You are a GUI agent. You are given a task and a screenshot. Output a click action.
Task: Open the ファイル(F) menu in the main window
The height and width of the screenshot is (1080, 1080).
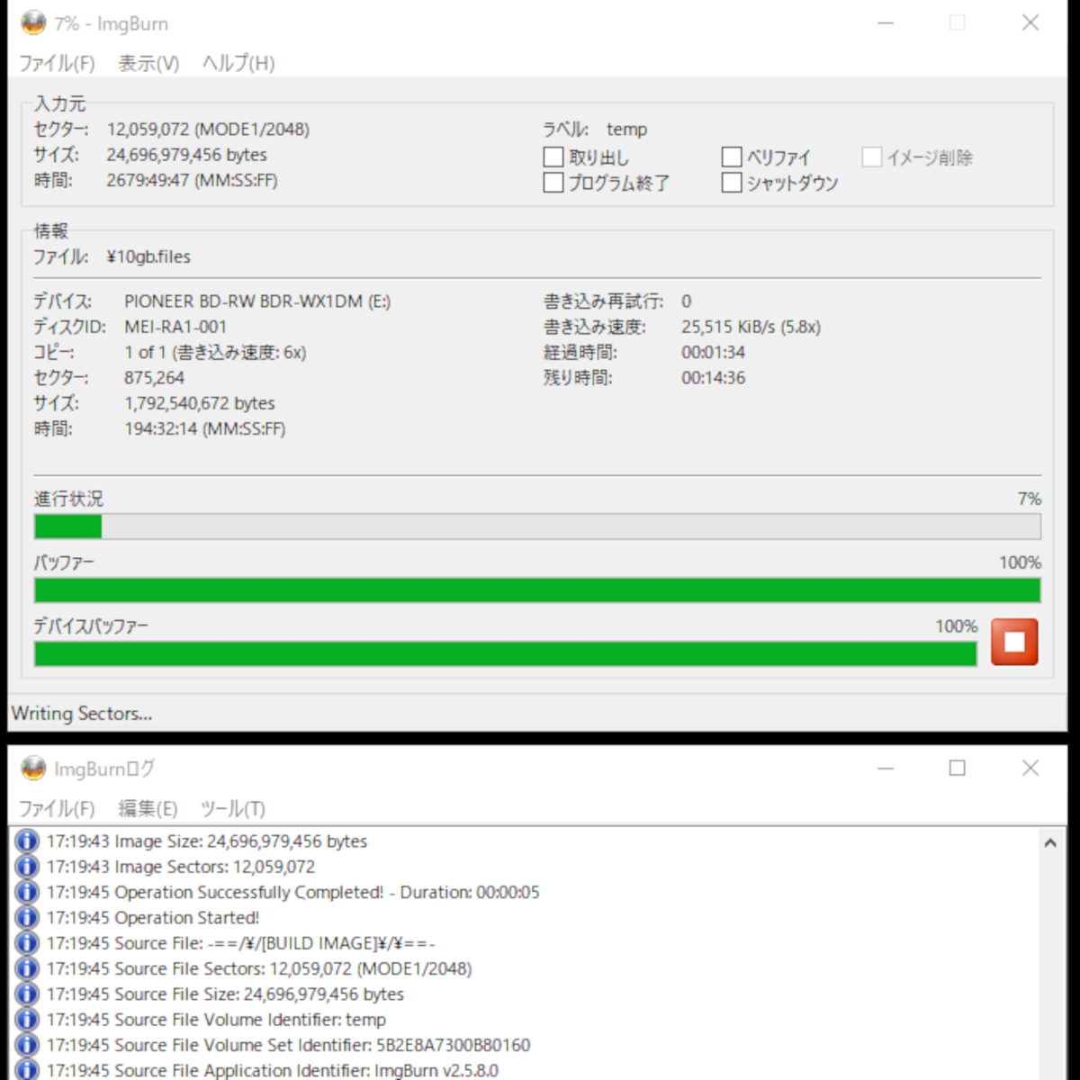[x=57, y=64]
